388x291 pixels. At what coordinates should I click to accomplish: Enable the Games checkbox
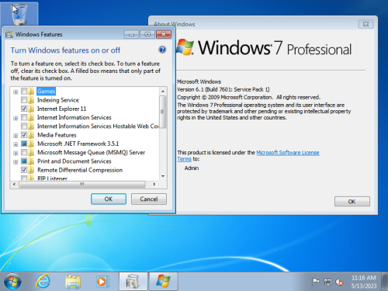point(24,91)
